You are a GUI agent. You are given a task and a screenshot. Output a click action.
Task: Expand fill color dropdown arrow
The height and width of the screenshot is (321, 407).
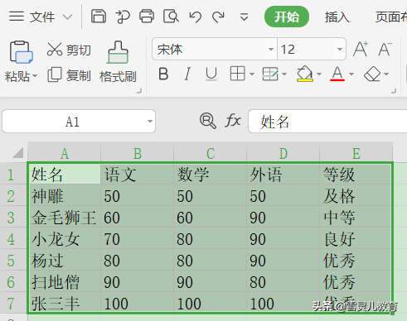tap(319, 74)
